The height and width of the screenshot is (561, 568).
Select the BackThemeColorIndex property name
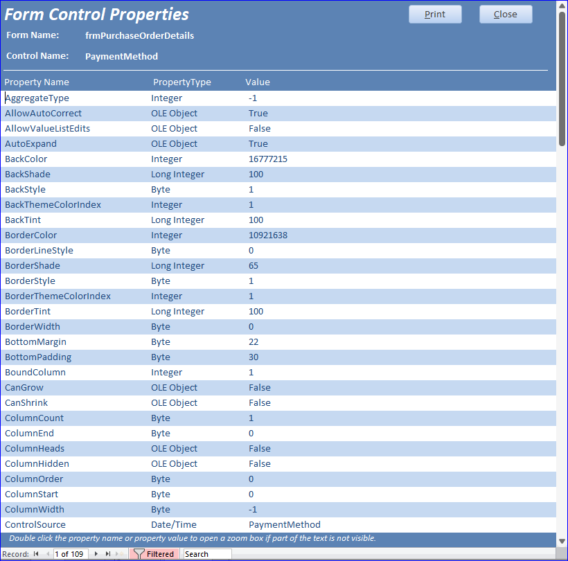53,204
